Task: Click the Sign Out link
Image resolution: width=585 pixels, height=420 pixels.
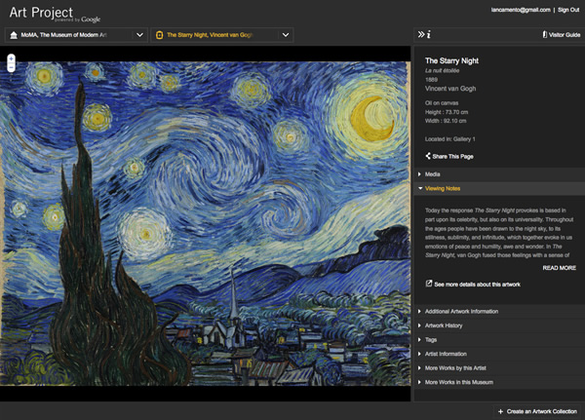Action: click(568, 10)
